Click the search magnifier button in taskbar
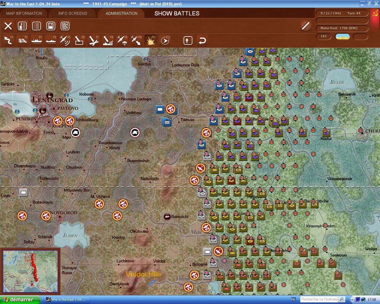This screenshot has height=304, width=380. tap(342, 299)
